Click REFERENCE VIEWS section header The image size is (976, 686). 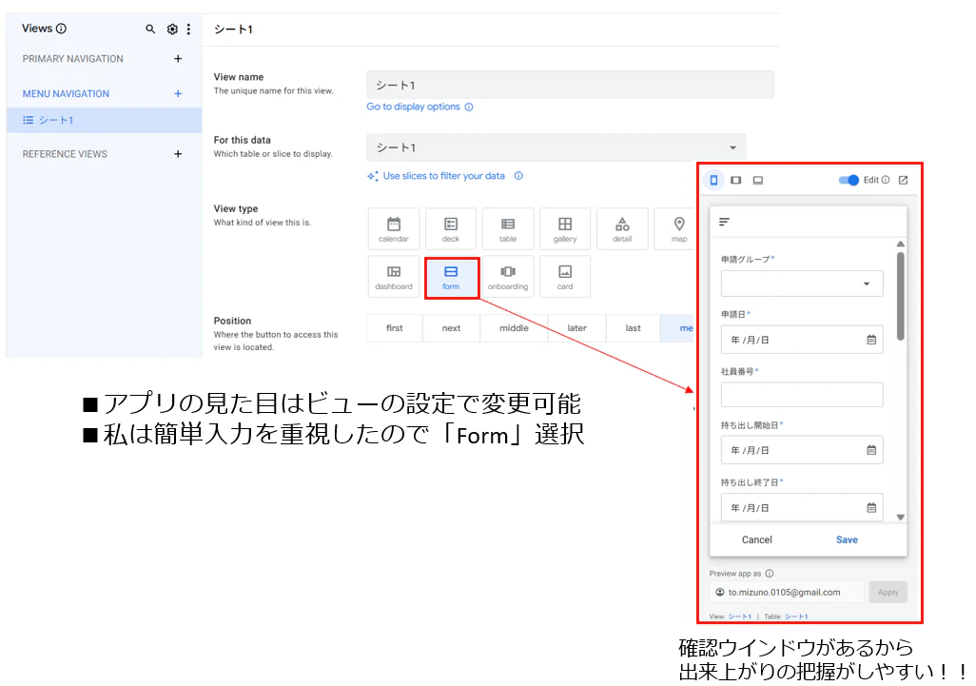[65, 154]
